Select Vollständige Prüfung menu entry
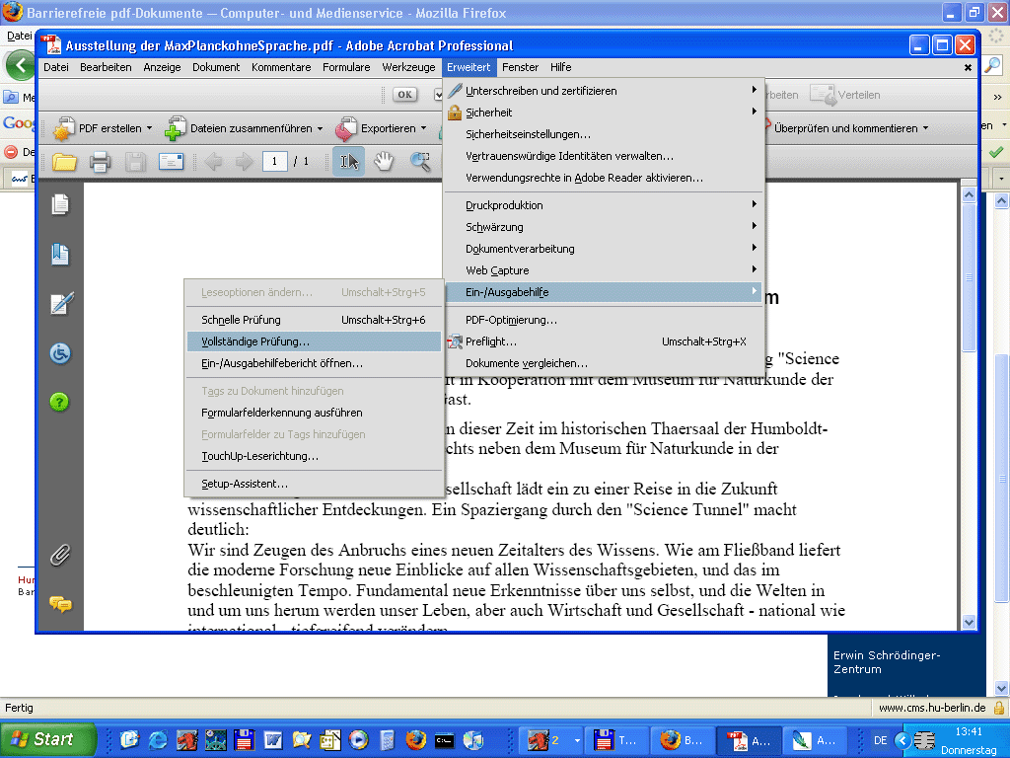This screenshot has width=1010, height=758. (x=255, y=341)
